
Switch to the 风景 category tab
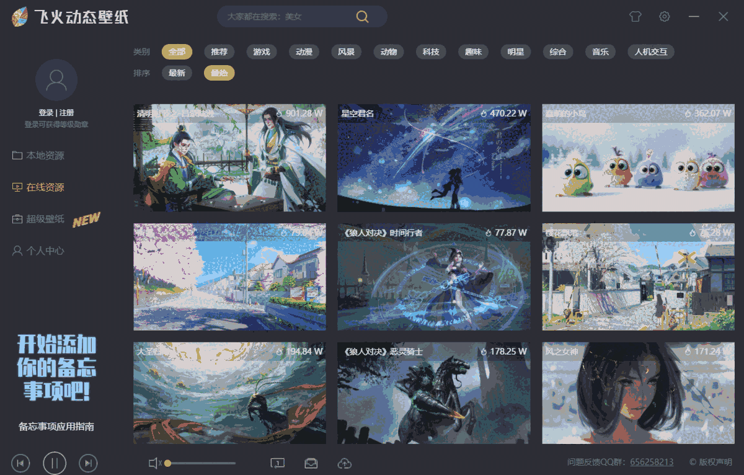tap(346, 52)
